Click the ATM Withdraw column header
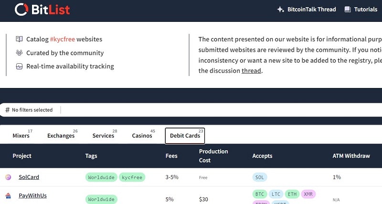Screen dimensions: 382x204 pyautogui.click(x=351, y=156)
